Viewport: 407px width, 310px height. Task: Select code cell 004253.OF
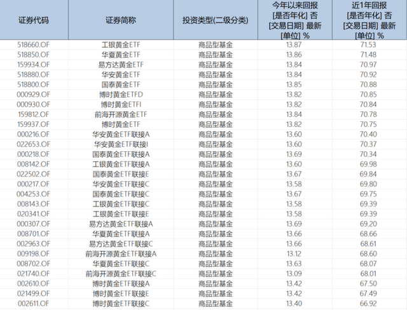click(33, 194)
